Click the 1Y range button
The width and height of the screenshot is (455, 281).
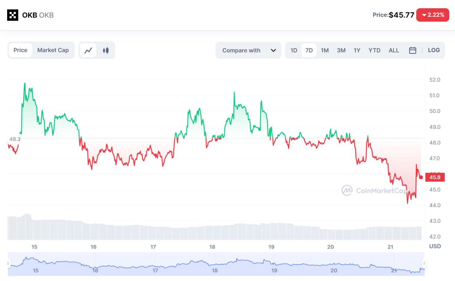(357, 51)
